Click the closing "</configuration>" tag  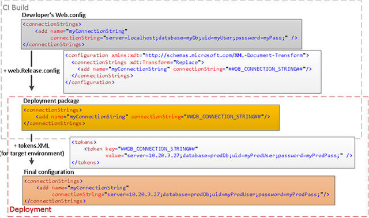(90, 82)
